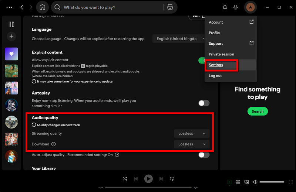Turn on Auto-adjust quality switch

[204, 155]
